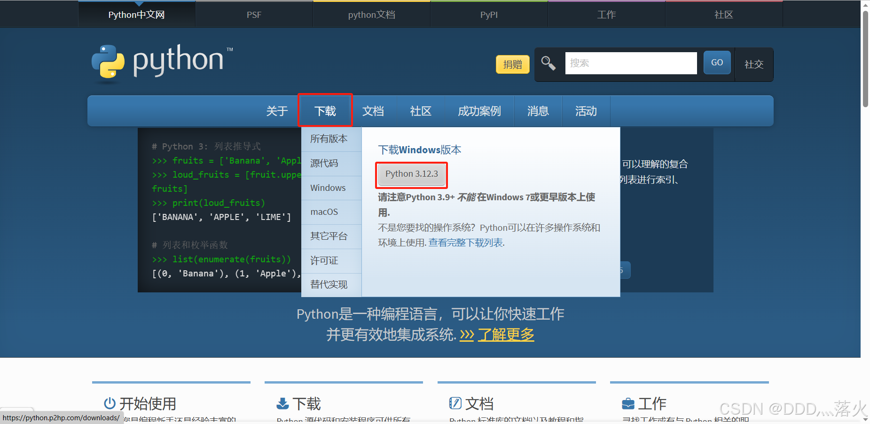Open the python文档 top tab
870x424 pixels.
[371, 15]
